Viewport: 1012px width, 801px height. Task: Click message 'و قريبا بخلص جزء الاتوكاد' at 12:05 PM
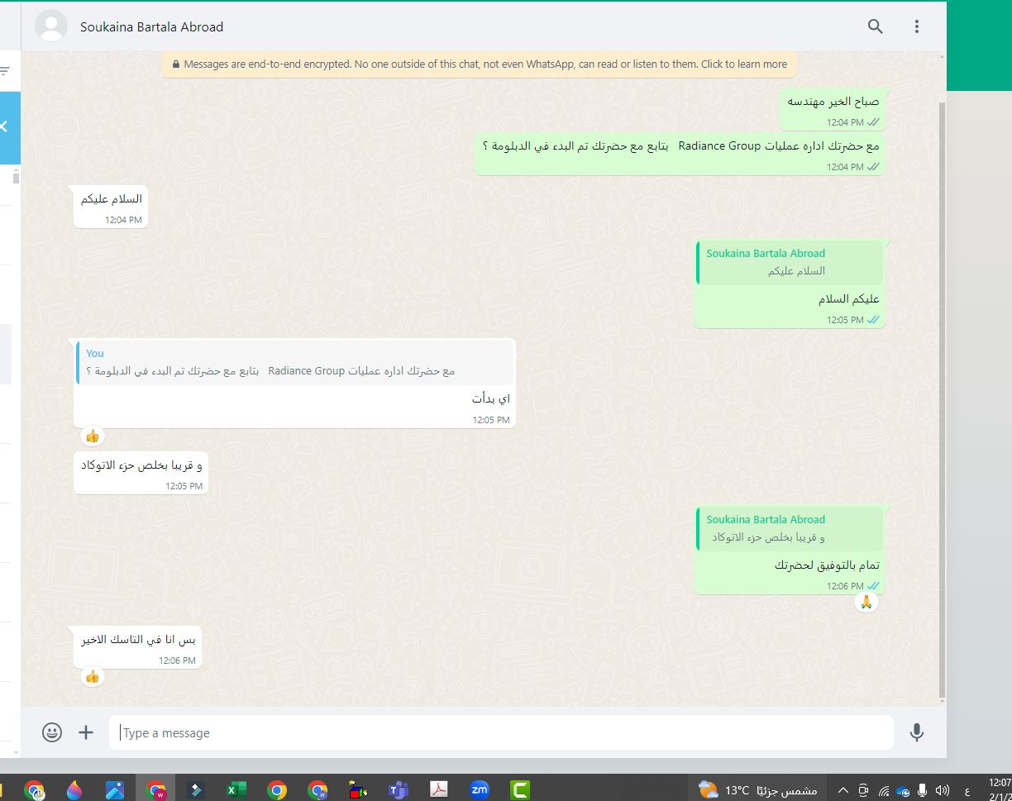141,474
